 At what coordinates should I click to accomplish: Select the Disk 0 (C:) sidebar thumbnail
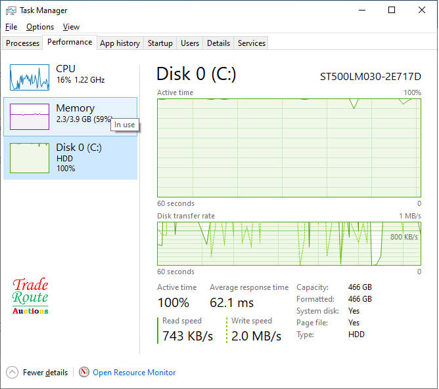[30, 155]
